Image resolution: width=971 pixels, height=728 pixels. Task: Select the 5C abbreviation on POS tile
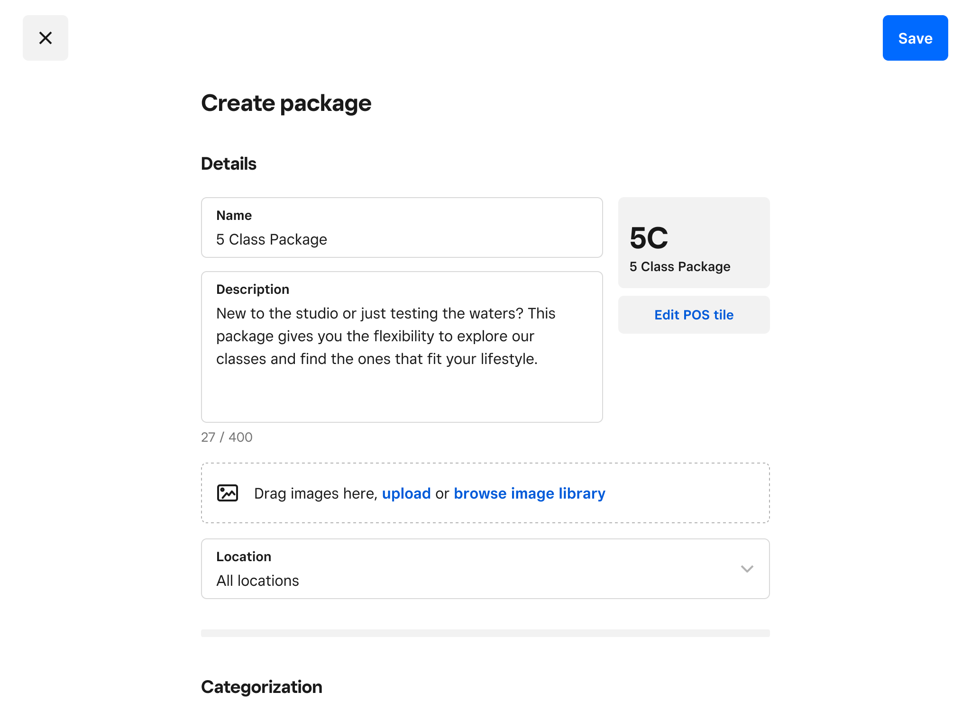(649, 238)
